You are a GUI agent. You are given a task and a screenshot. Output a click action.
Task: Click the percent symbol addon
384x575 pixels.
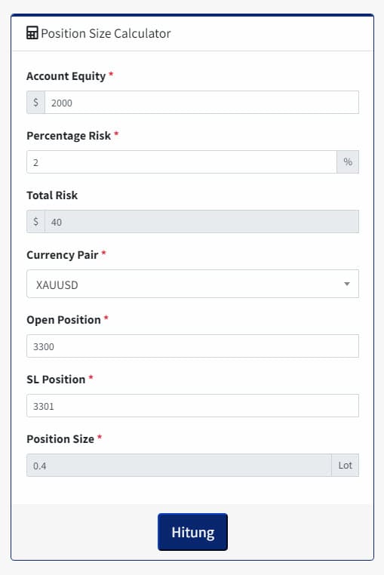(x=348, y=161)
